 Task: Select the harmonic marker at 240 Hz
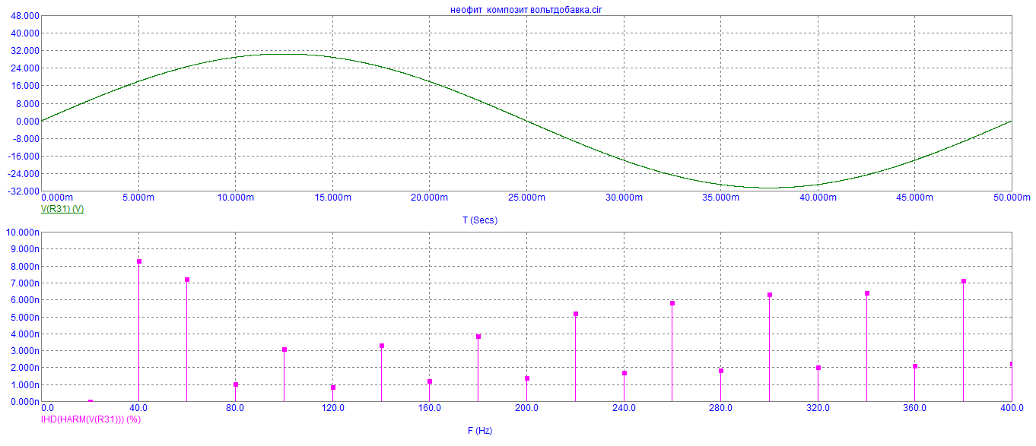click(x=624, y=373)
